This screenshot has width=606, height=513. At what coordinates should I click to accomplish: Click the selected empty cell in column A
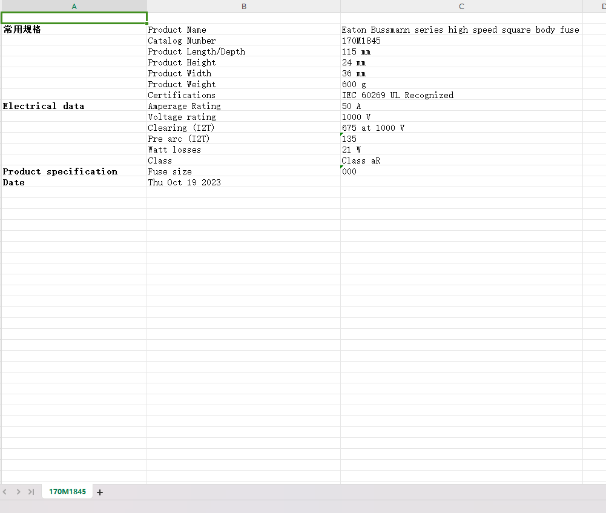(74, 18)
